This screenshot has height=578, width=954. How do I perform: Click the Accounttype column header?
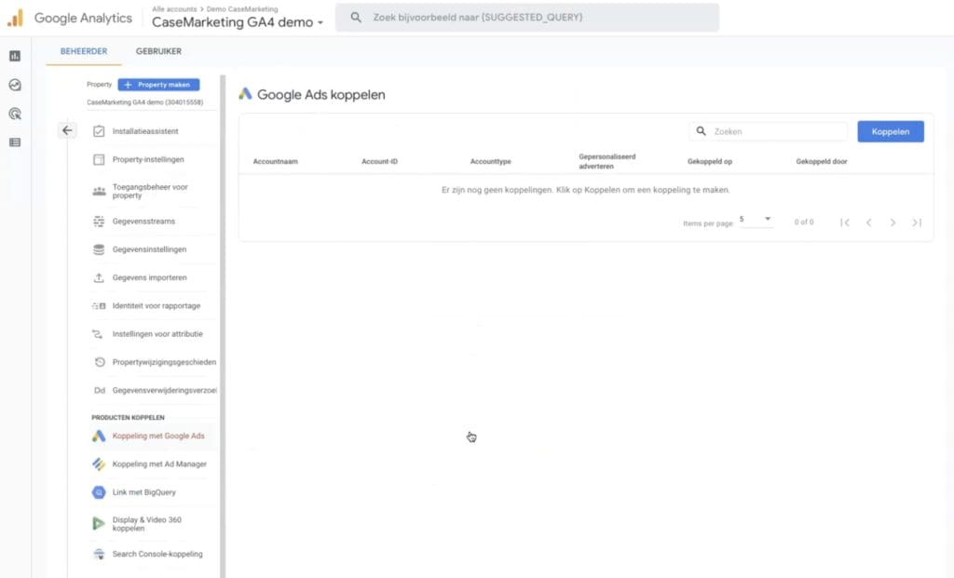(x=490, y=162)
